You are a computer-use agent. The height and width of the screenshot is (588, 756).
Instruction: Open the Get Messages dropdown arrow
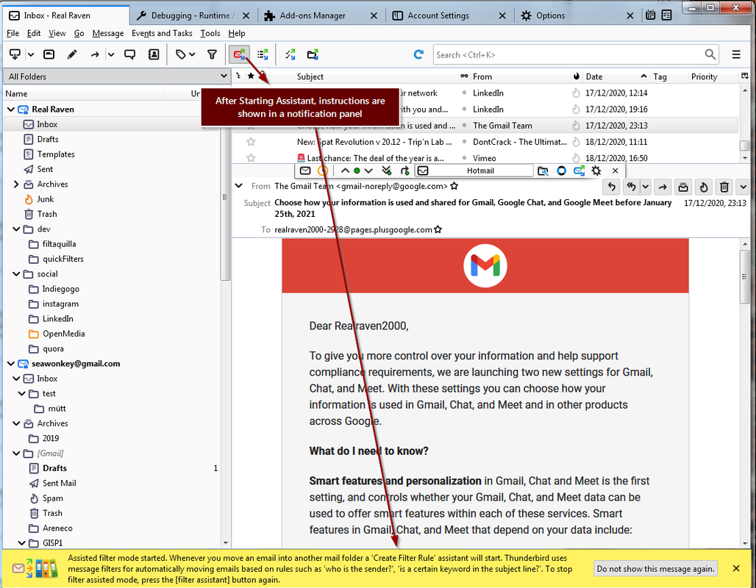(30, 54)
